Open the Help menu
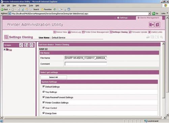The height and width of the screenshot is (123, 169). 37,5
